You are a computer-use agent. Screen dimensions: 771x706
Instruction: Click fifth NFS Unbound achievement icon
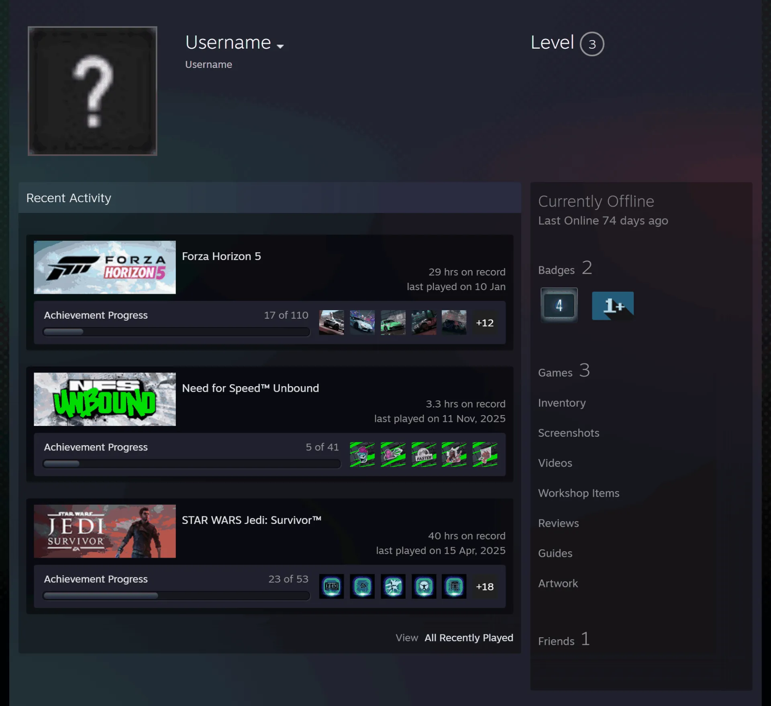(x=485, y=454)
